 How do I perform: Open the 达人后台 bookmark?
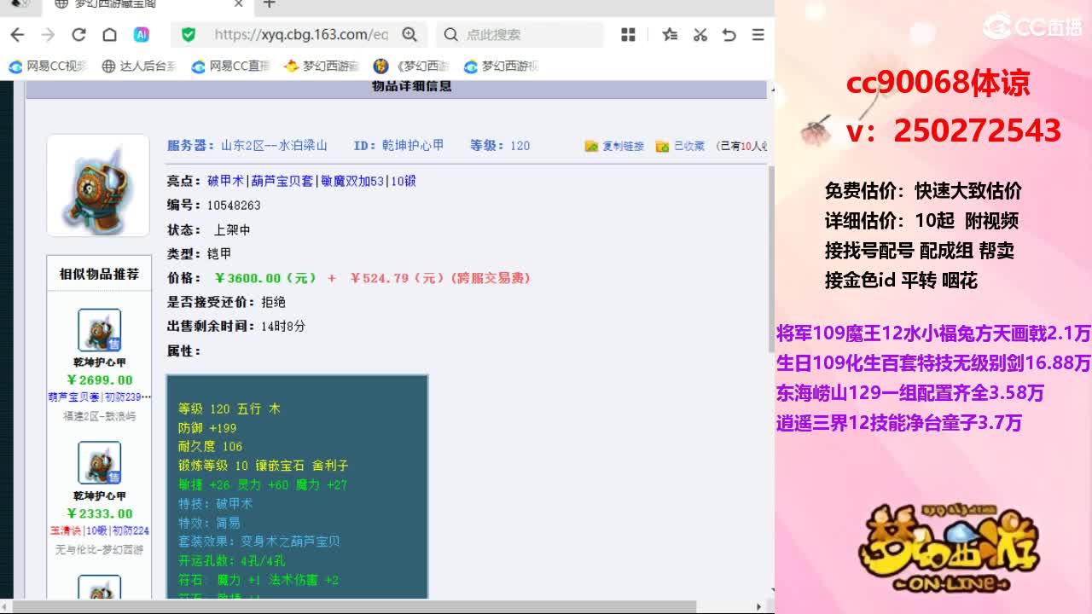(138, 67)
